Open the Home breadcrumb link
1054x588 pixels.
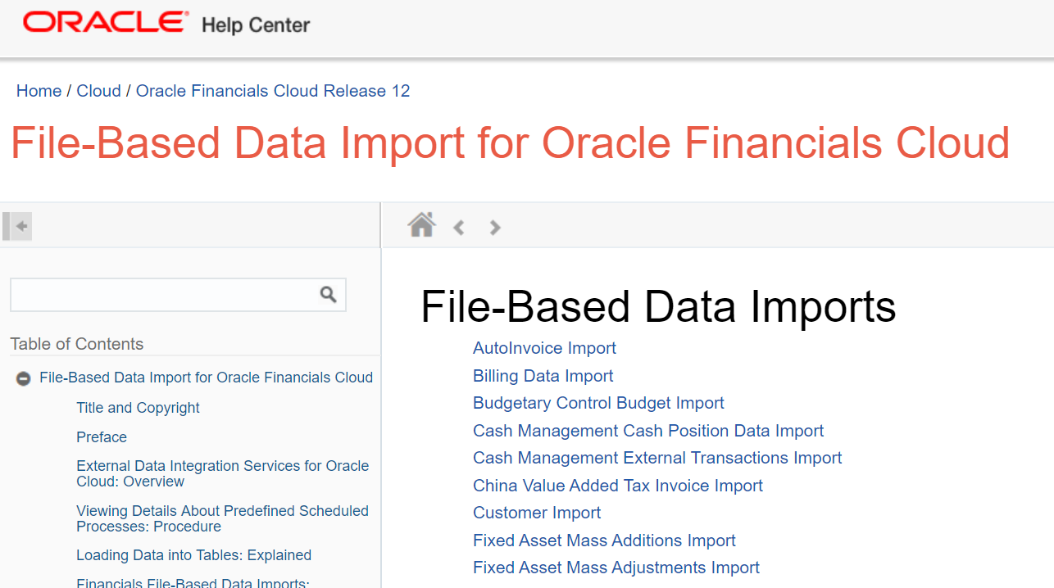(x=39, y=91)
